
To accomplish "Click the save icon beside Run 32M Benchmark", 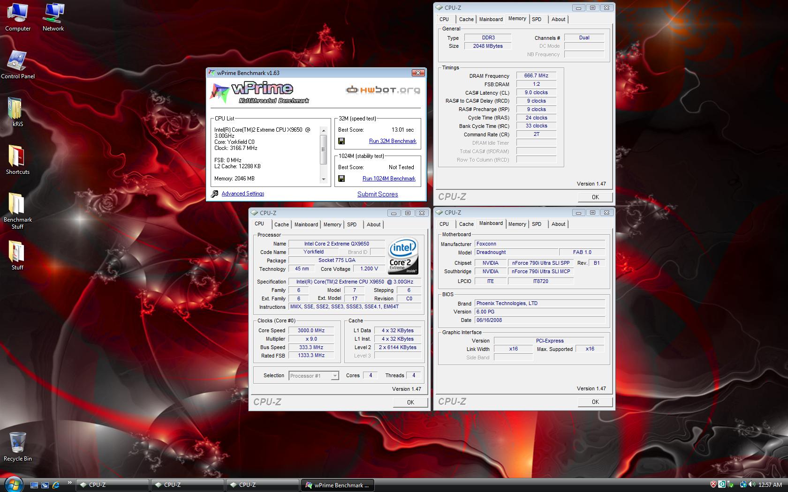I will point(341,141).
